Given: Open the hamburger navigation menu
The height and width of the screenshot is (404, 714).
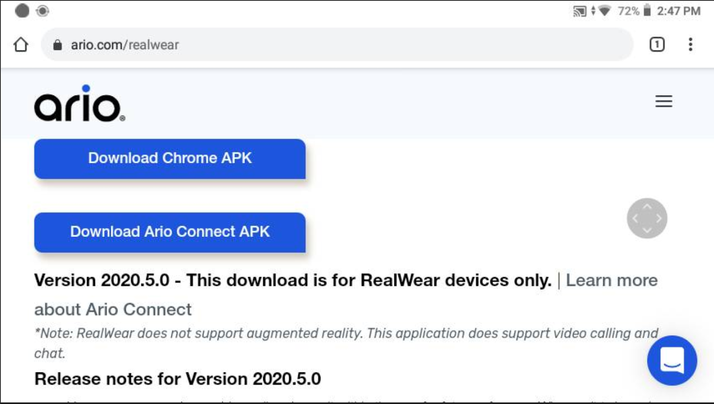Looking at the screenshot, I should 664,101.
